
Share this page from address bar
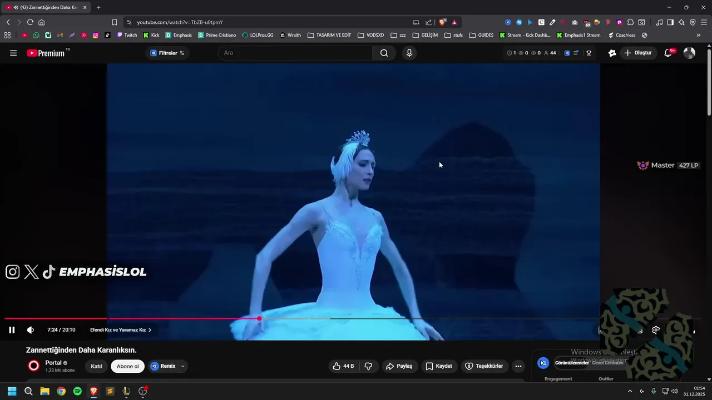429,22
